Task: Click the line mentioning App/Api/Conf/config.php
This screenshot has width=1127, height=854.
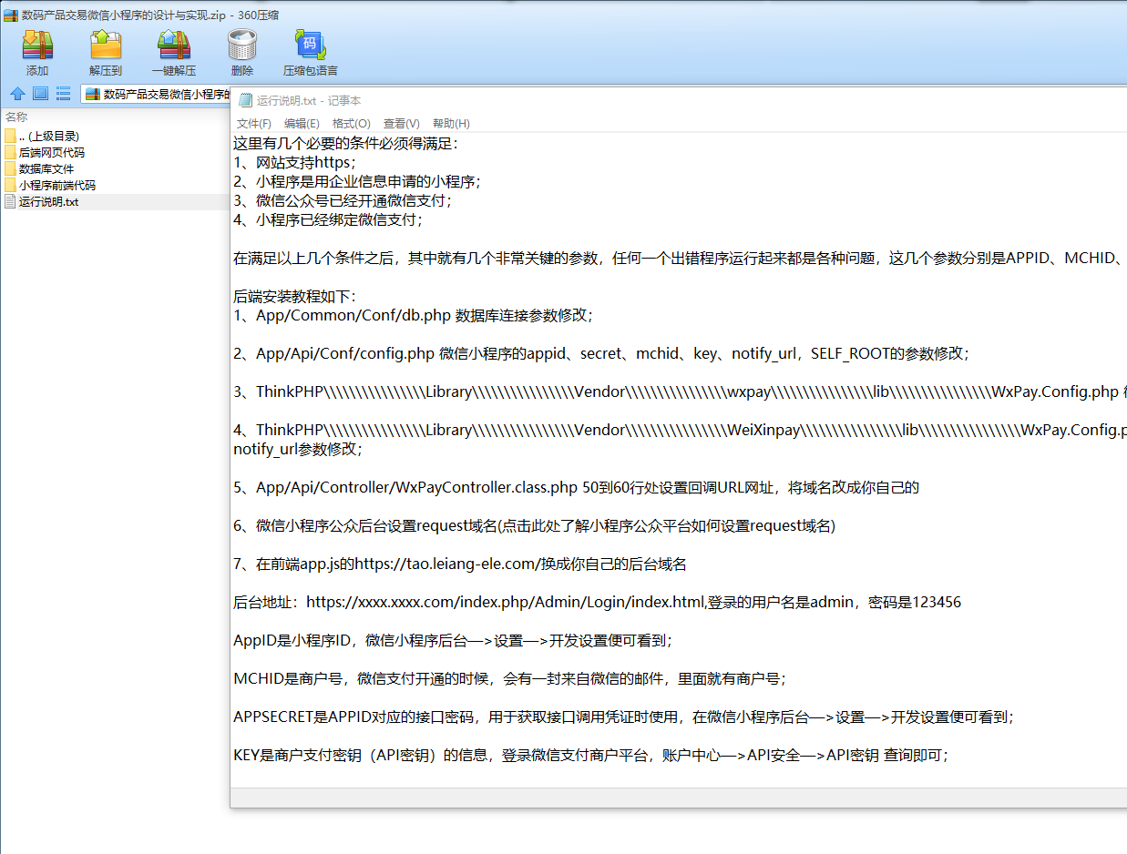Action: point(601,353)
